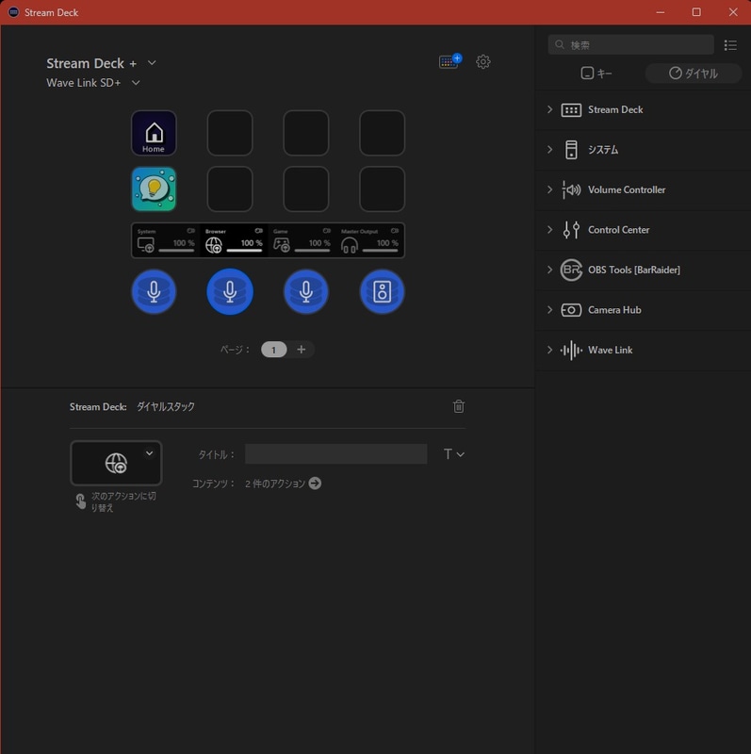The image size is (751, 754).
Task: Minimize the Stream Deck window
Action: pos(661,12)
